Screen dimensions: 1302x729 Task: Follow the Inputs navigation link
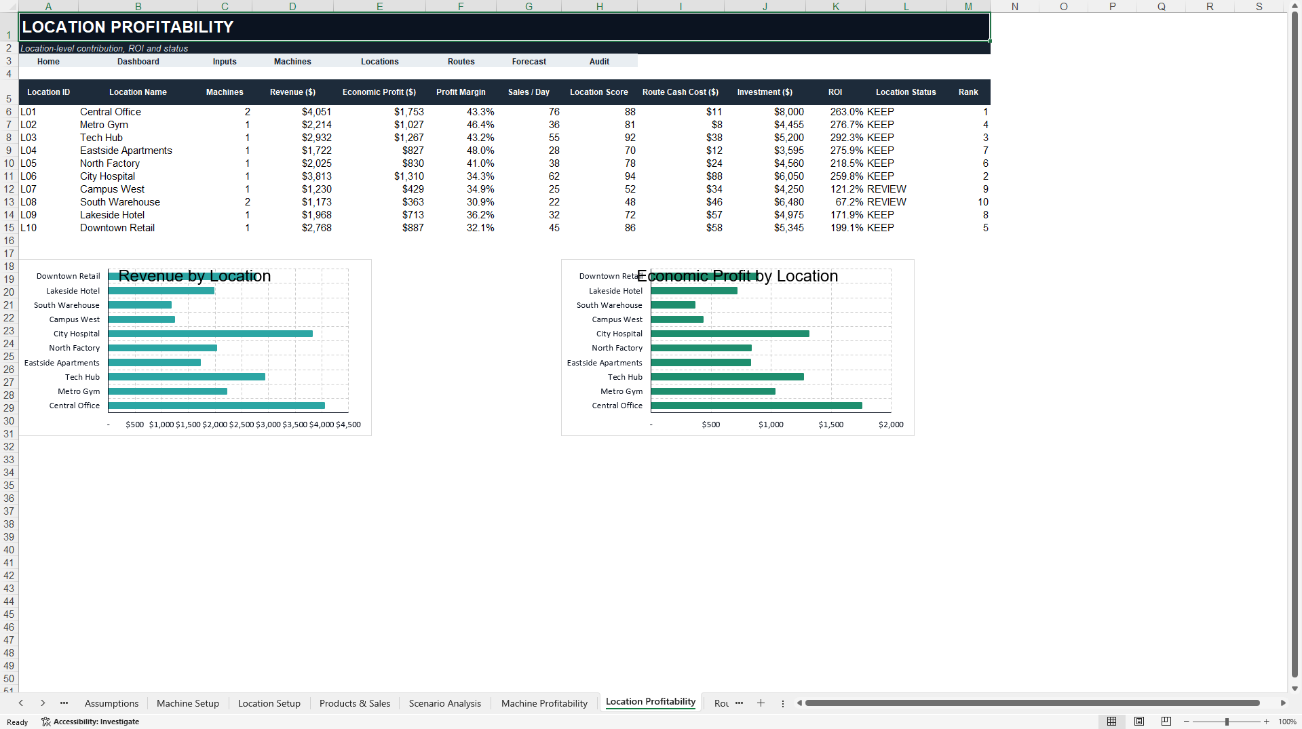pos(225,61)
